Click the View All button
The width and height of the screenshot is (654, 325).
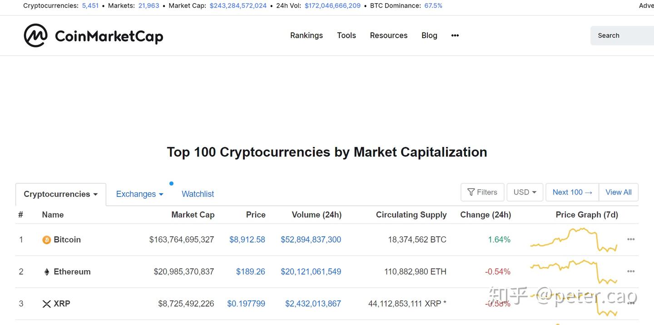click(619, 192)
